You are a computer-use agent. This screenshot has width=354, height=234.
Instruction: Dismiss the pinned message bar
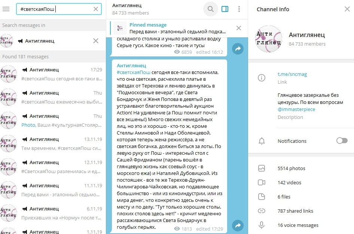[239, 28]
